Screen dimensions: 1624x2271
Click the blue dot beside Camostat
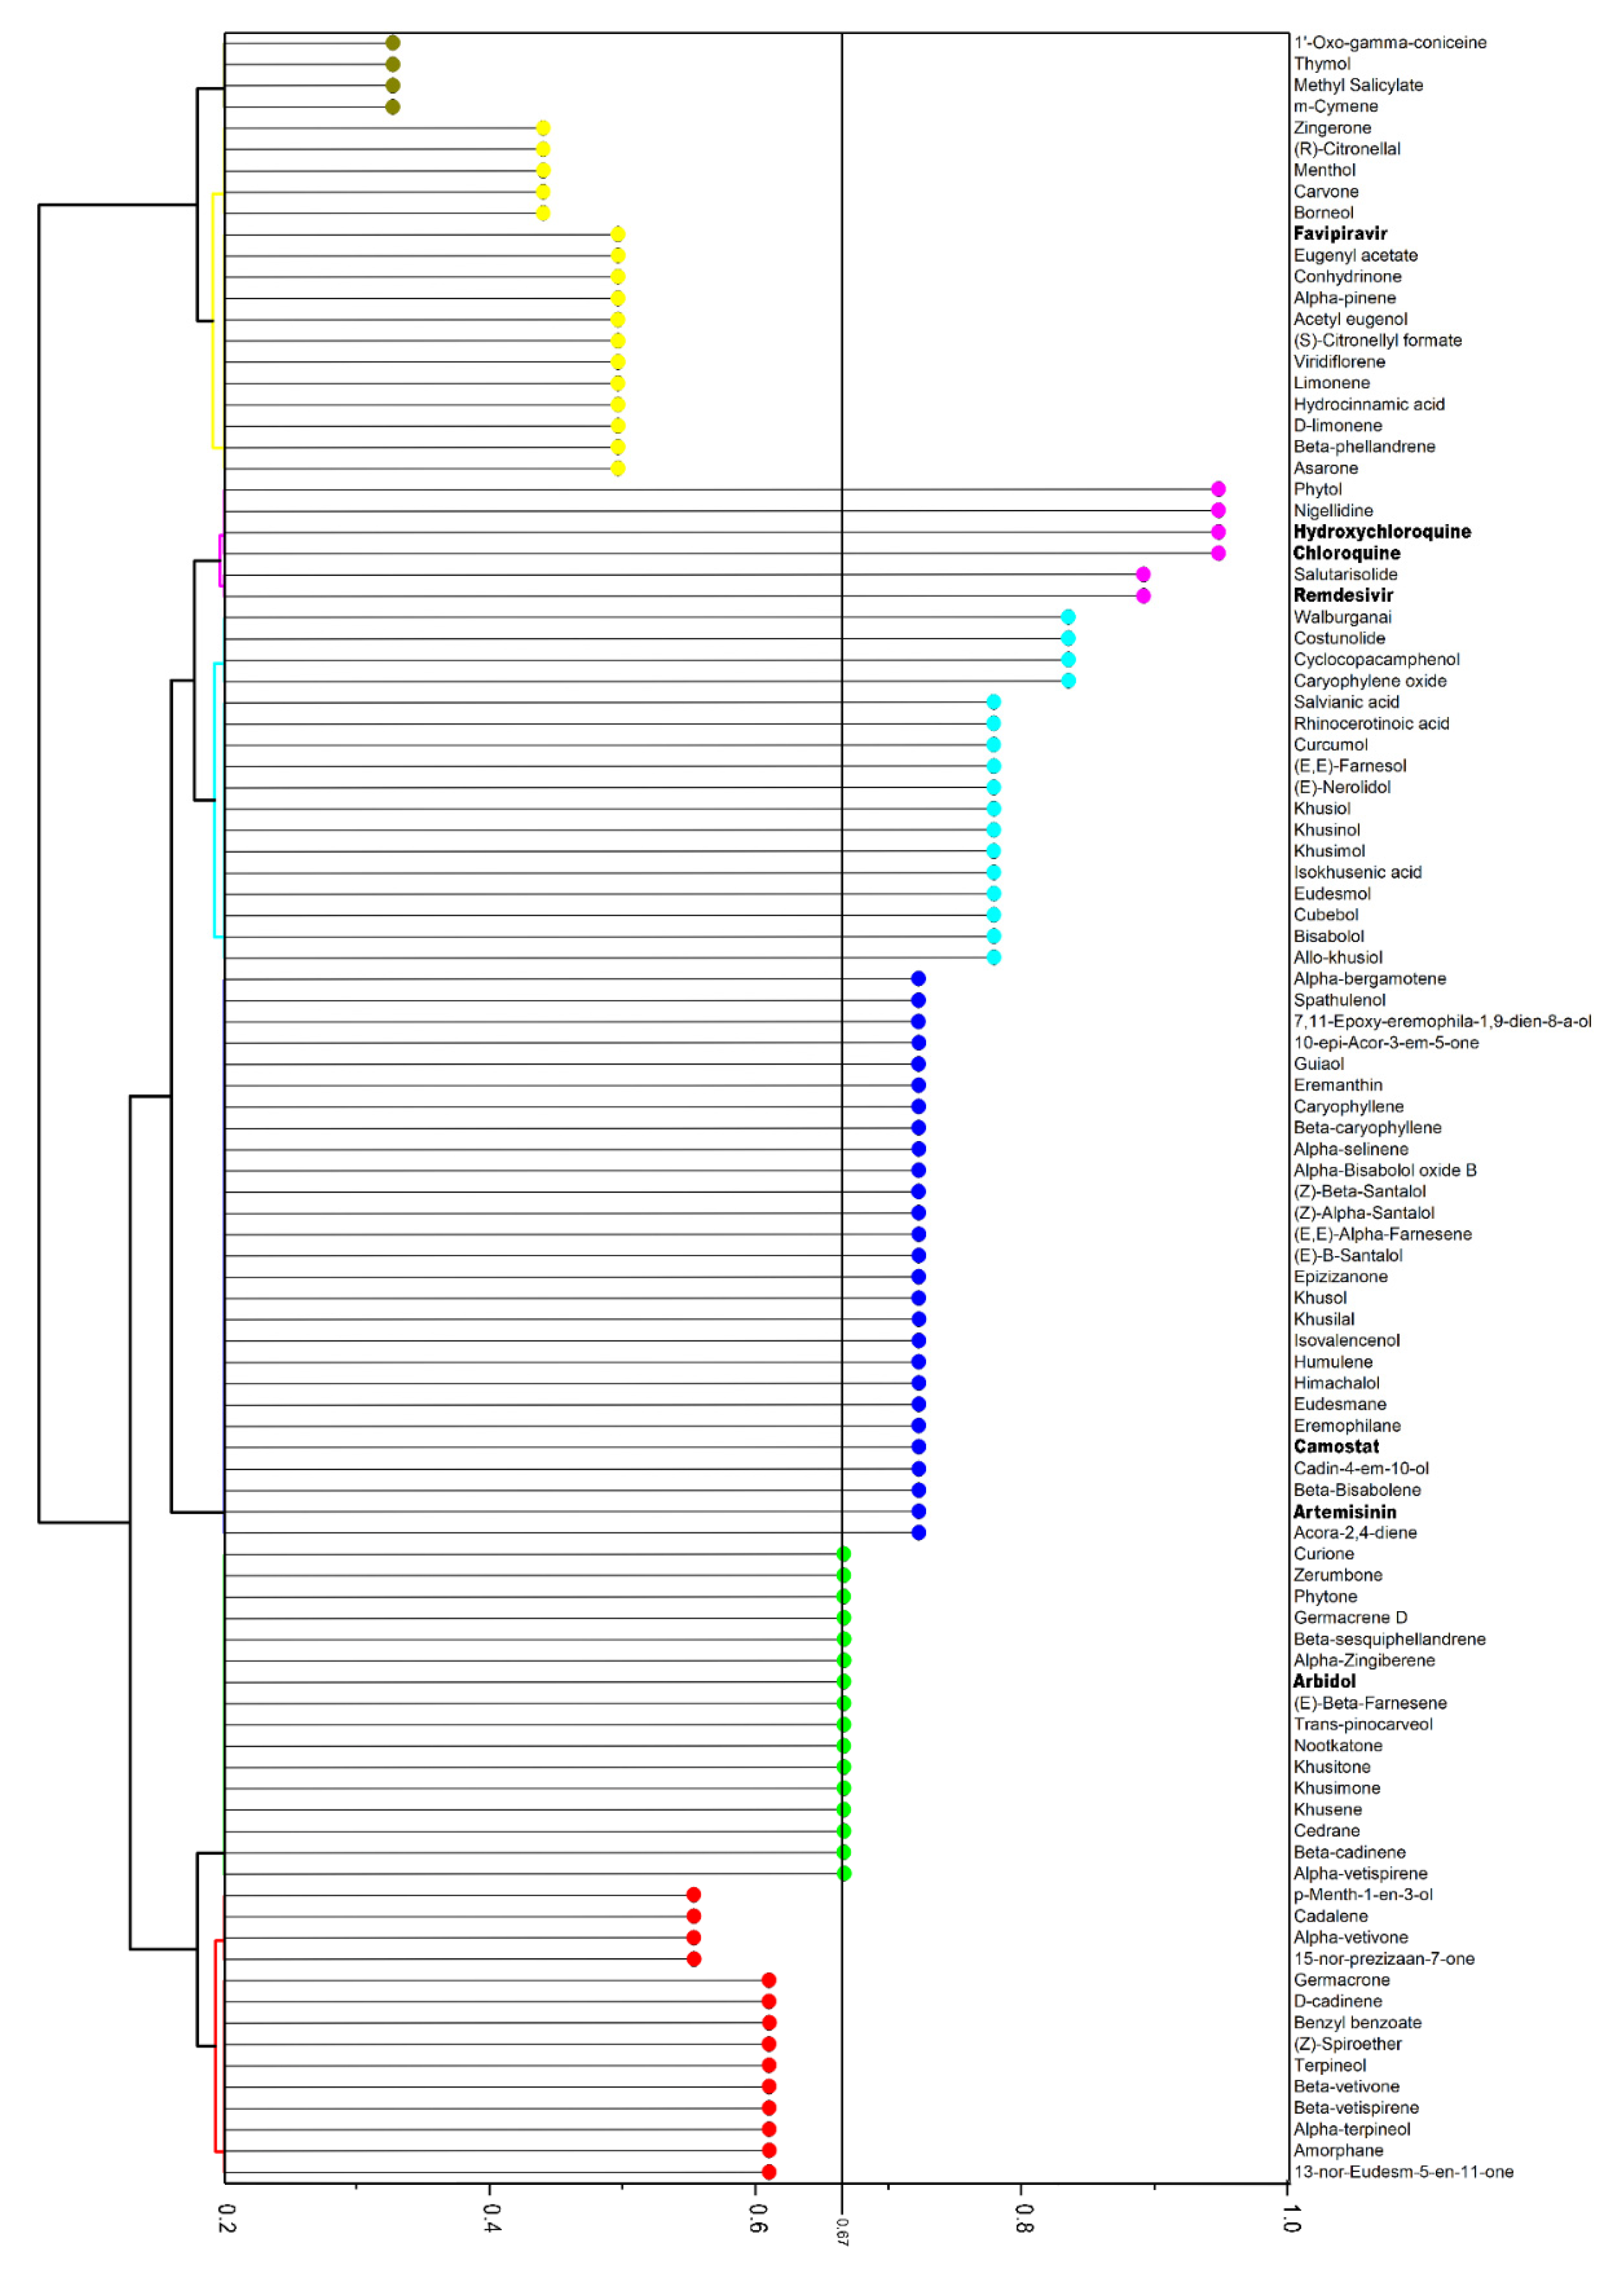(918, 1447)
